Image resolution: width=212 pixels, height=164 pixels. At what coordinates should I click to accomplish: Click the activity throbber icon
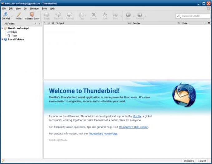[x=208, y=8]
